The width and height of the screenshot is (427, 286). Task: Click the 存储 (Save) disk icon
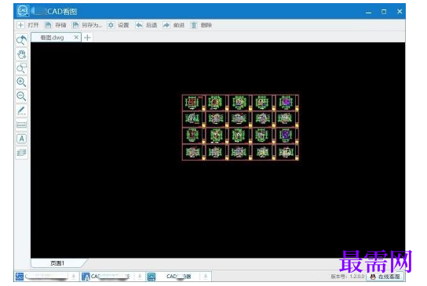pyautogui.click(x=48, y=25)
